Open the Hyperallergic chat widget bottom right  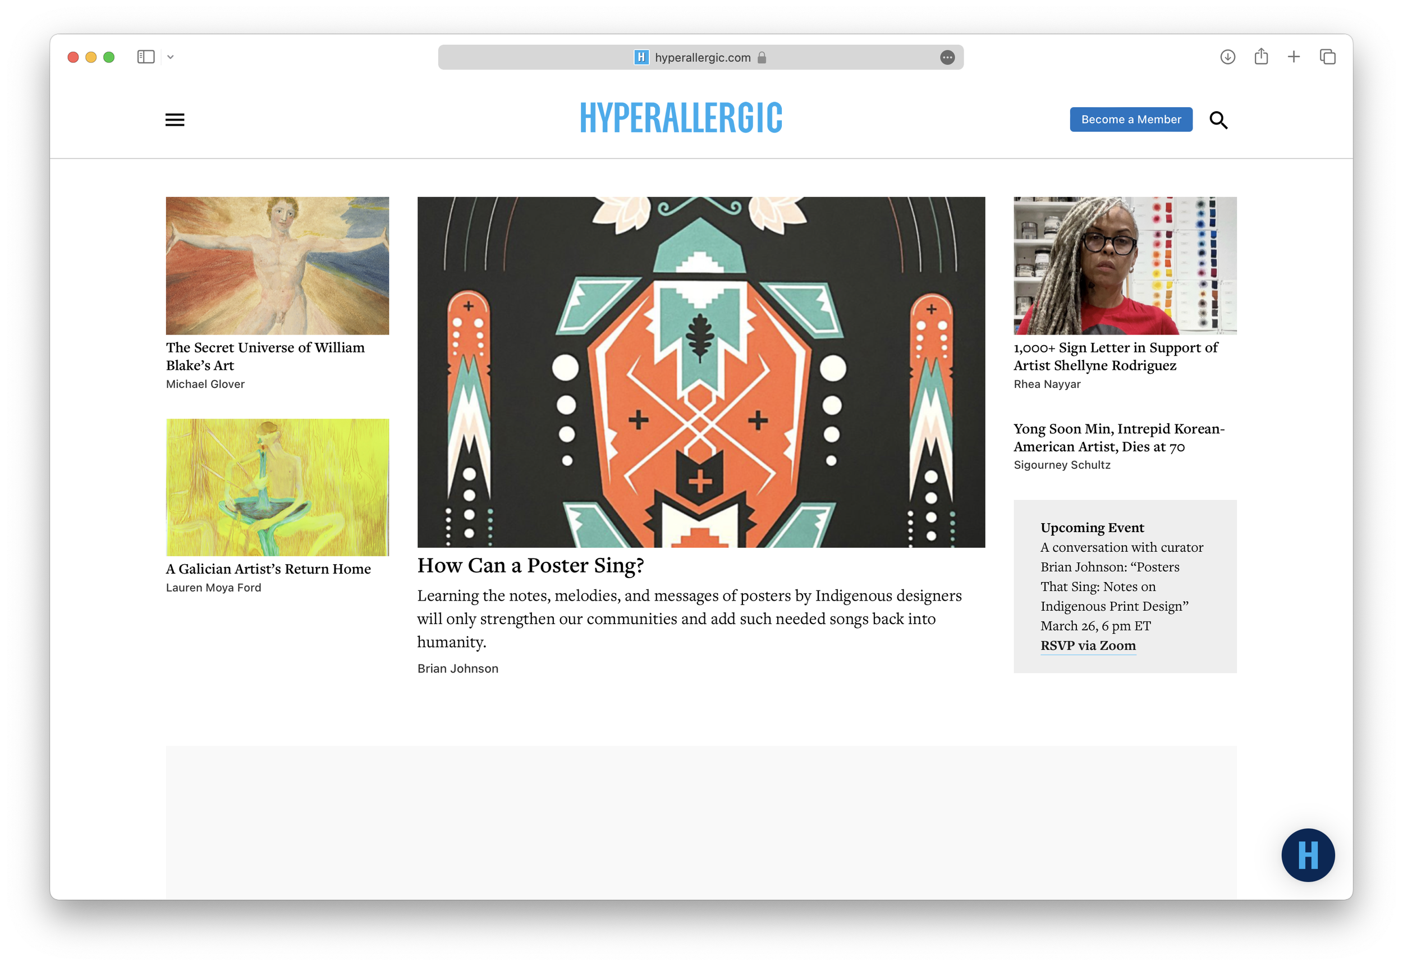tap(1308, 854)
